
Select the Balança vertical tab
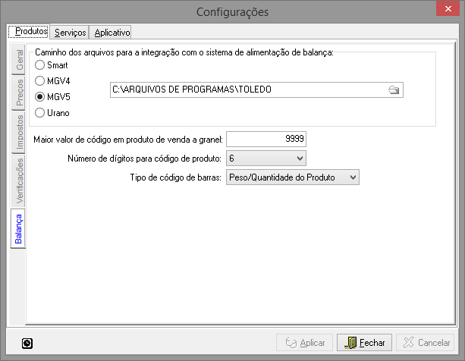click(18, 228)
